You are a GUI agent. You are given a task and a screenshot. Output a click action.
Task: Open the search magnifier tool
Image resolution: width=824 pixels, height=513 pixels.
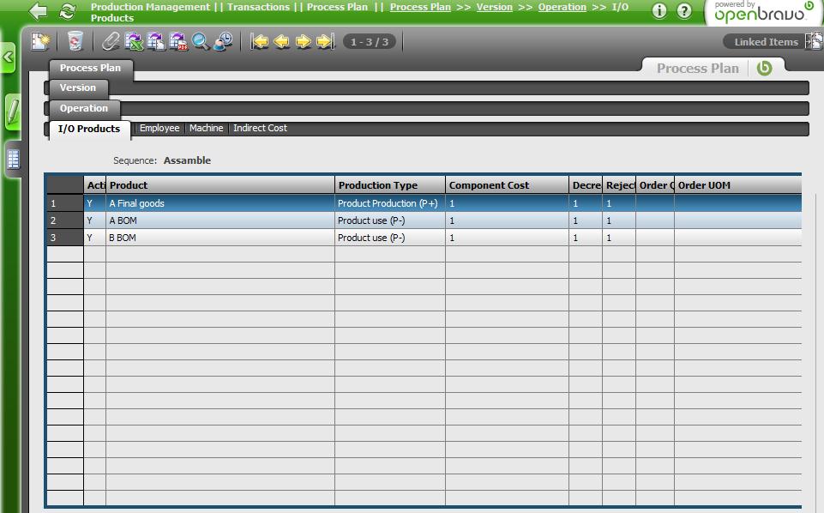[201, 41]
